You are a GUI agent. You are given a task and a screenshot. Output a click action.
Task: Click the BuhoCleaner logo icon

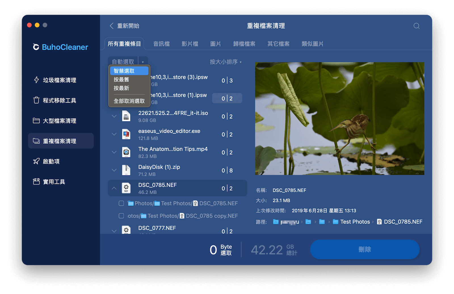click(36, 47)
